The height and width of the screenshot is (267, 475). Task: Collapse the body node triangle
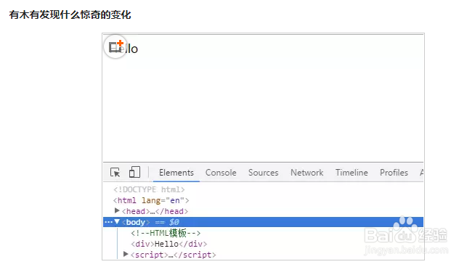(x=117, y=222)
